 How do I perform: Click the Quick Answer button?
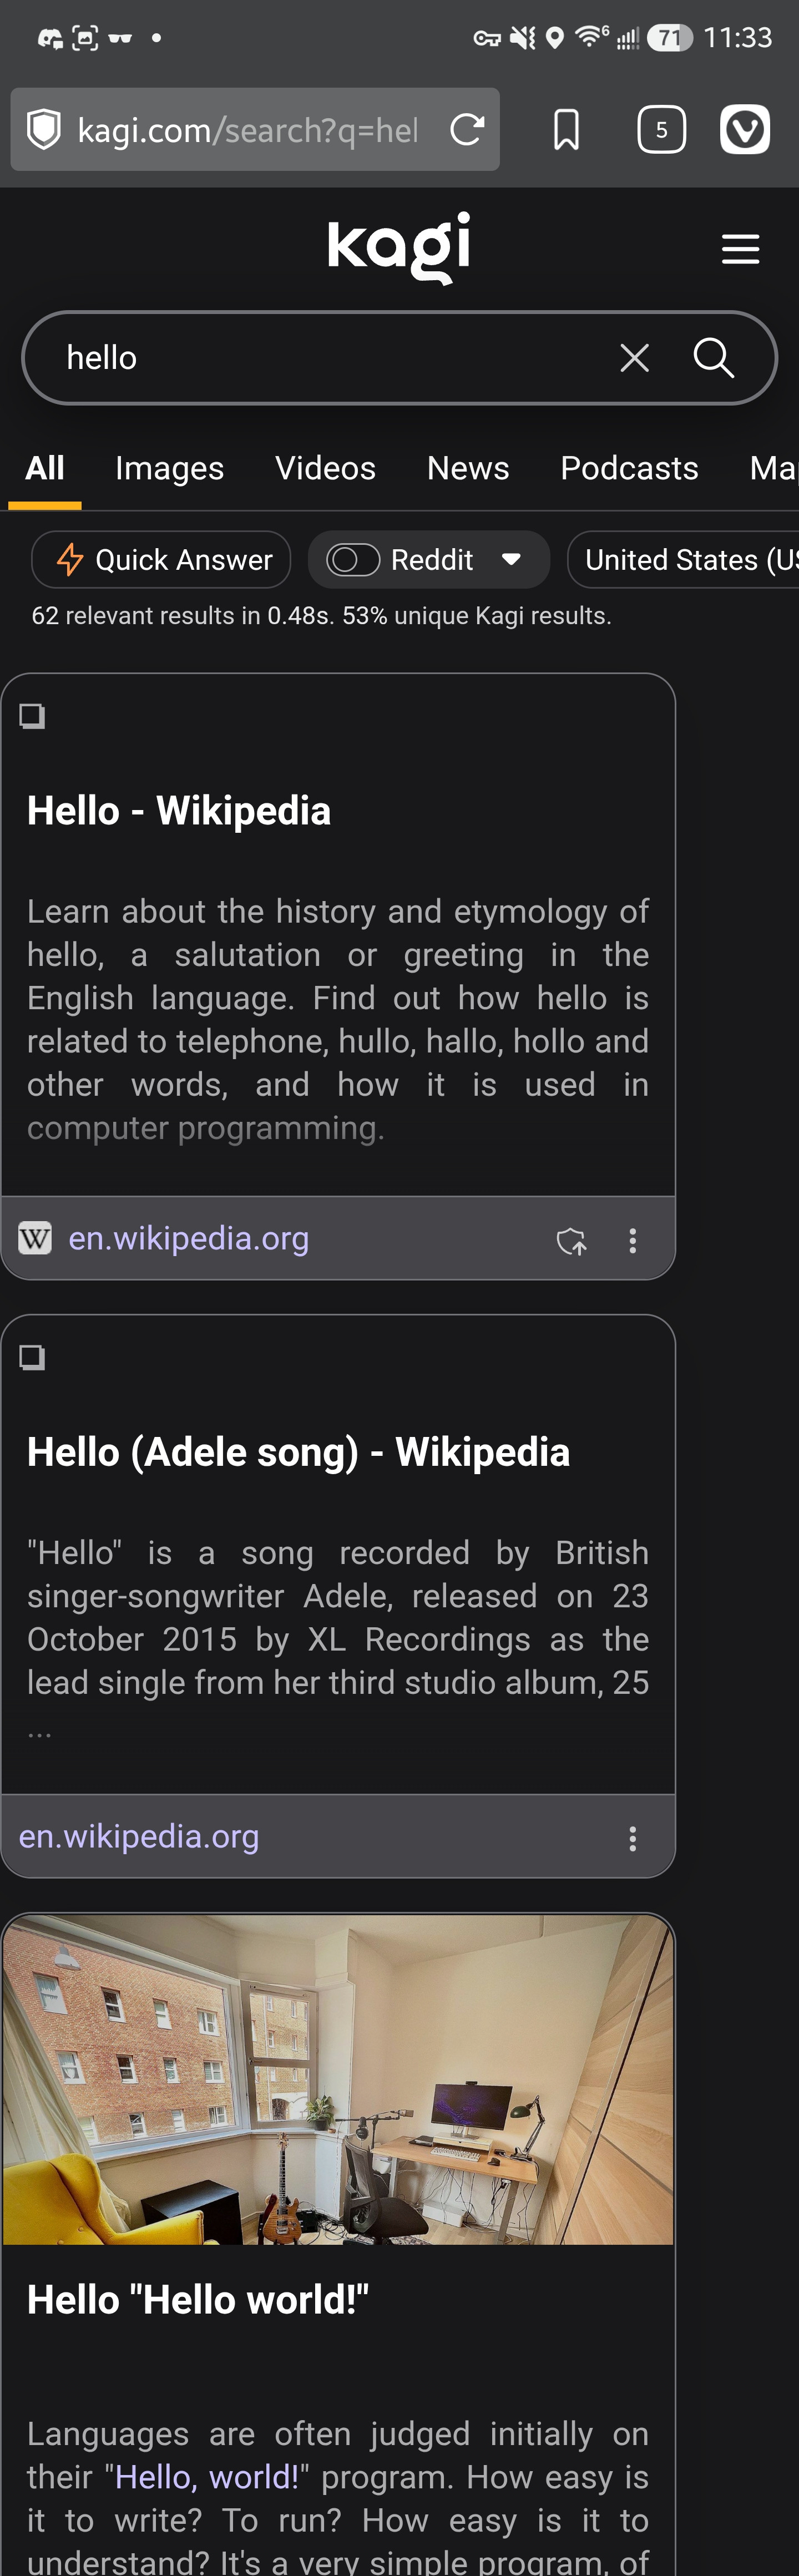pos(162,560)
